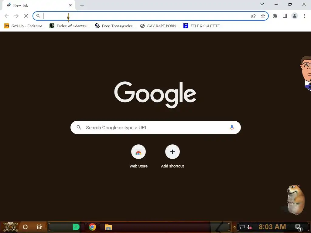The height and width of the screenshot is (233, 311).
Task: Close the New Tab tab
Action: 70,5
